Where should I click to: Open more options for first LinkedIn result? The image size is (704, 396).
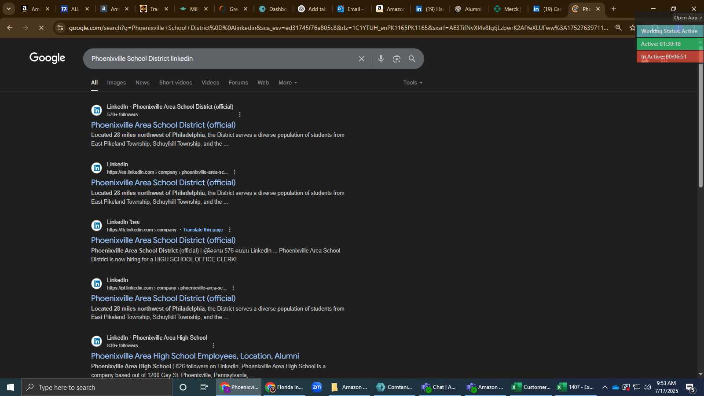(240, 114)
